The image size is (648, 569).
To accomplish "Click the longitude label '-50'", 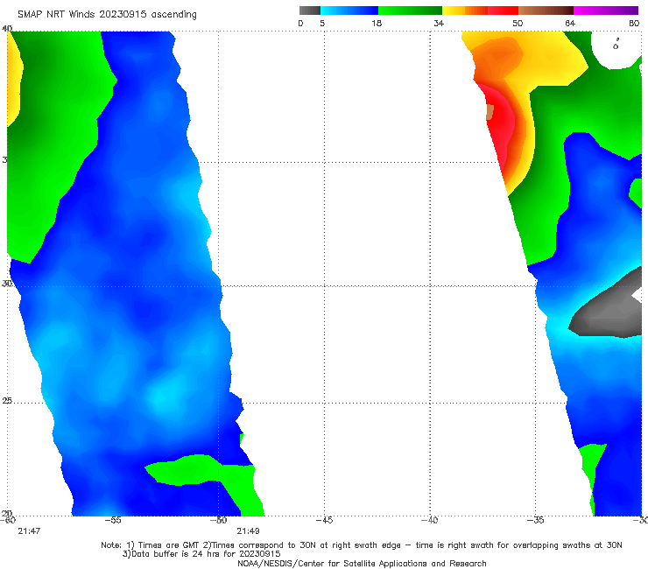I will click(219, 520).
